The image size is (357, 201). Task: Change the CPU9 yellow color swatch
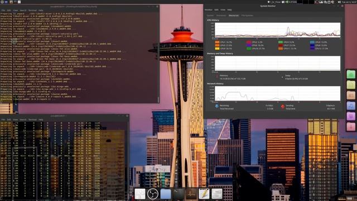[x=217, y=49]
